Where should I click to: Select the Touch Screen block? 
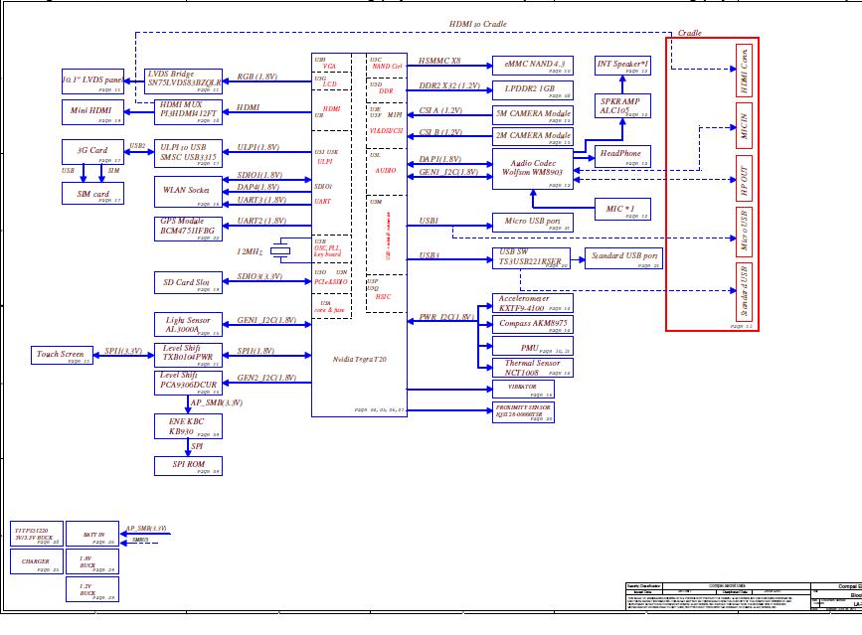tap(62, 355)
